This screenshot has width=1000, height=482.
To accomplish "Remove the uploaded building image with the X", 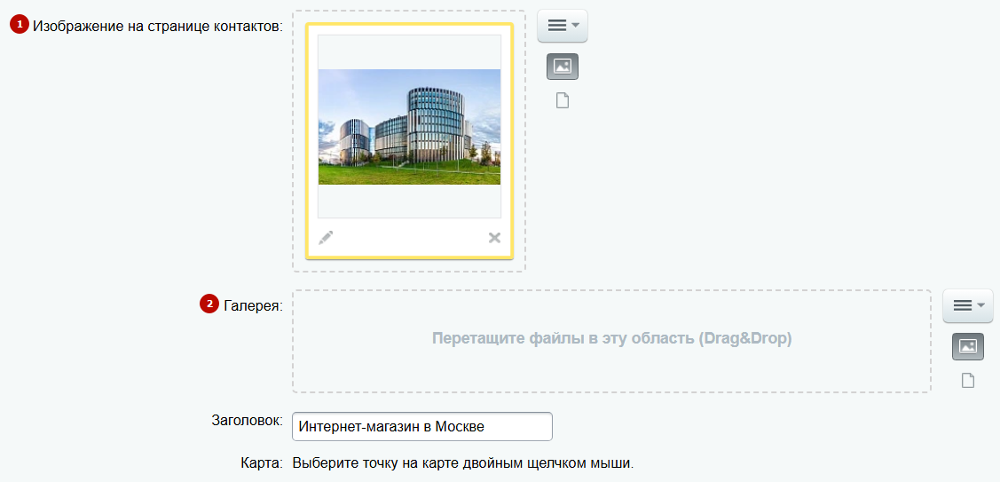I will click(x=494, y=238).
